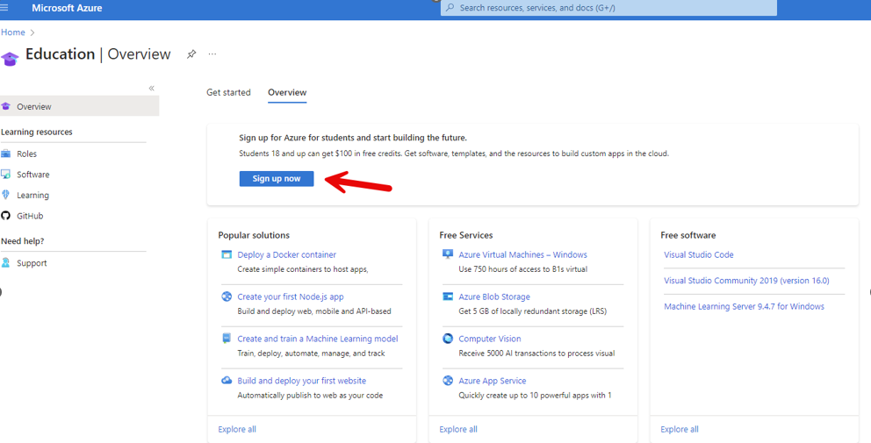Click the Machine Learning model icon

227,338
